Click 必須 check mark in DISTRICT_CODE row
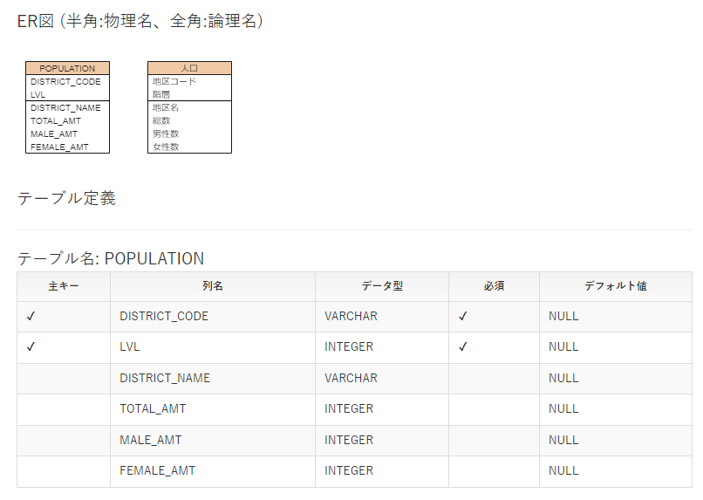 pyautogui.click(x=462, y=317)
